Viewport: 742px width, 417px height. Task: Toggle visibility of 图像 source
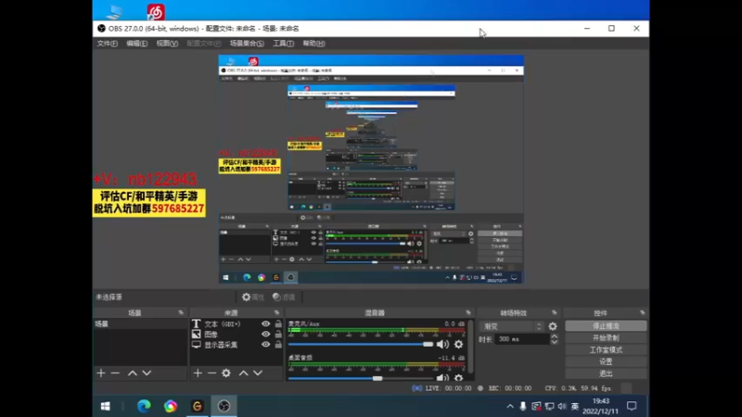click(265, 335)
